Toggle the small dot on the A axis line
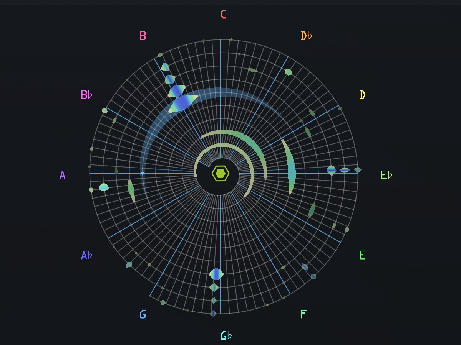This screenshot has height=345, width=461. (x=143, y=174)
